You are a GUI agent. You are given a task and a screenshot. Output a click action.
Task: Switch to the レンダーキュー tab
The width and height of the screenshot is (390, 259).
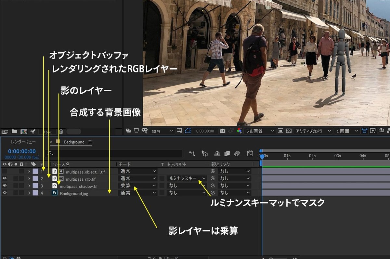[23, 142]
